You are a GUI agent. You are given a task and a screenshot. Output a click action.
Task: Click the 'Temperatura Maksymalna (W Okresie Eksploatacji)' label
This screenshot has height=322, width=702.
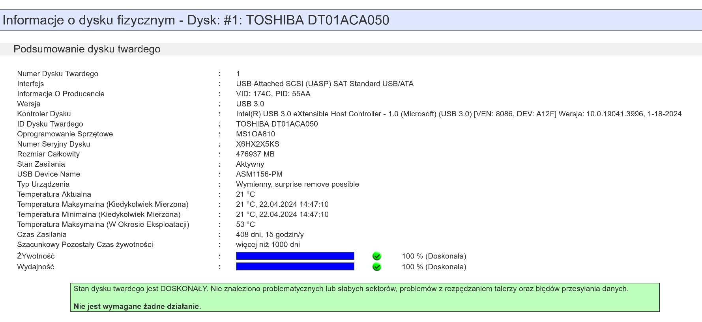click(x=103, y=224)
